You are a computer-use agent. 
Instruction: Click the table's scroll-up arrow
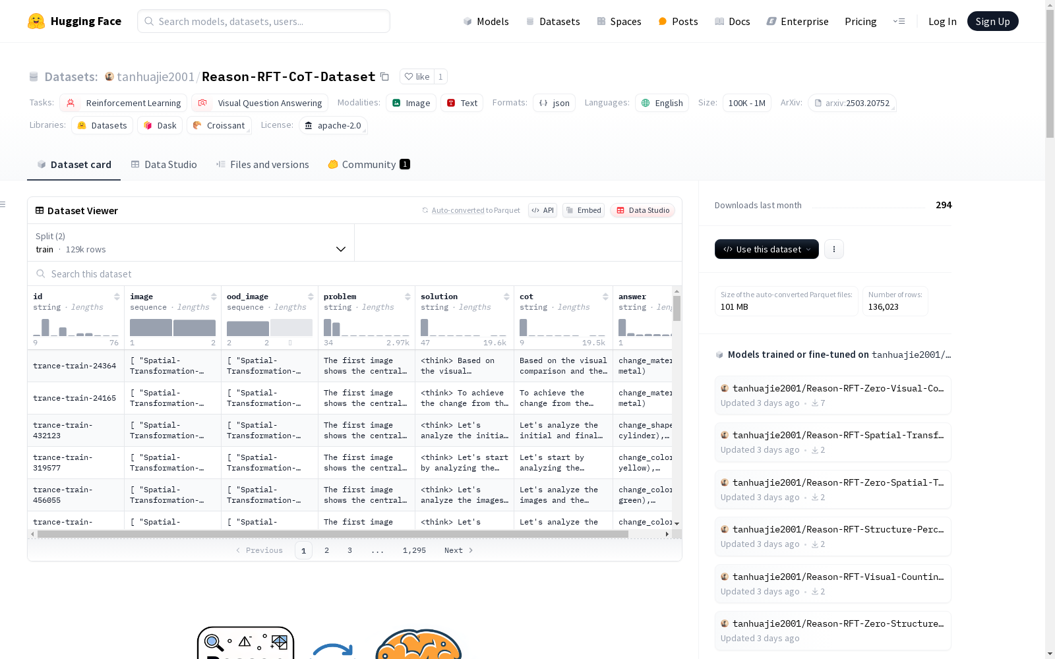click(677, 291)
